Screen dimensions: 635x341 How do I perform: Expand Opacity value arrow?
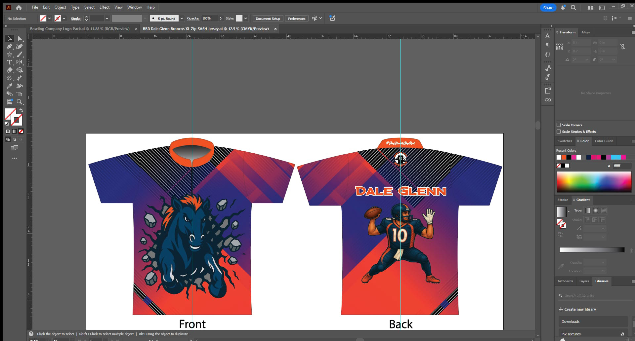point(221,19)
